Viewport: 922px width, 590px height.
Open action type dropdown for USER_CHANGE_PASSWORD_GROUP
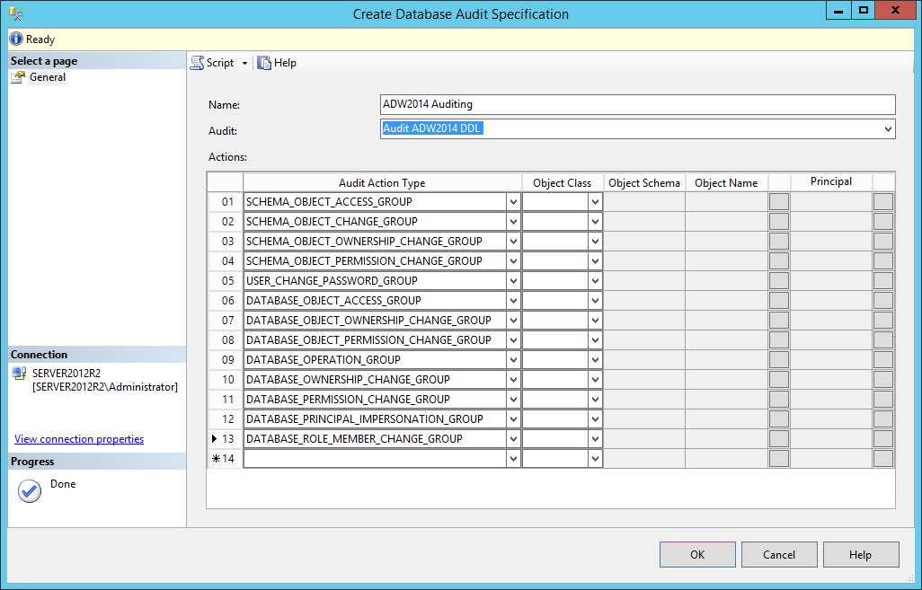[513, 281]
